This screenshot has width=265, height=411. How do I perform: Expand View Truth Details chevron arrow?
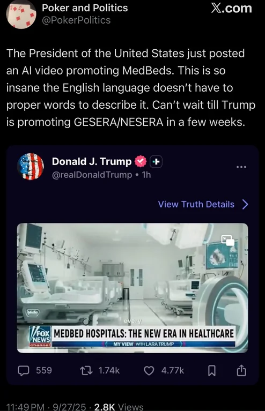click(245, 204)
